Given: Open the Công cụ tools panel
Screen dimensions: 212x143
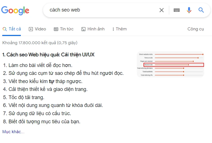Looking at the screenshot, I should pyautogui.click(x=195, y=29).
